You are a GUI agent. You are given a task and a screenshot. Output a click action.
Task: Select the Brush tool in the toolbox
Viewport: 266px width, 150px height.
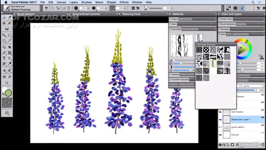pyautogui.click(x=5, y=18)
